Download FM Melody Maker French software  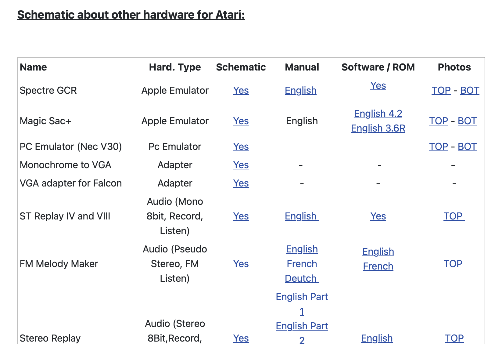(378, 266)
